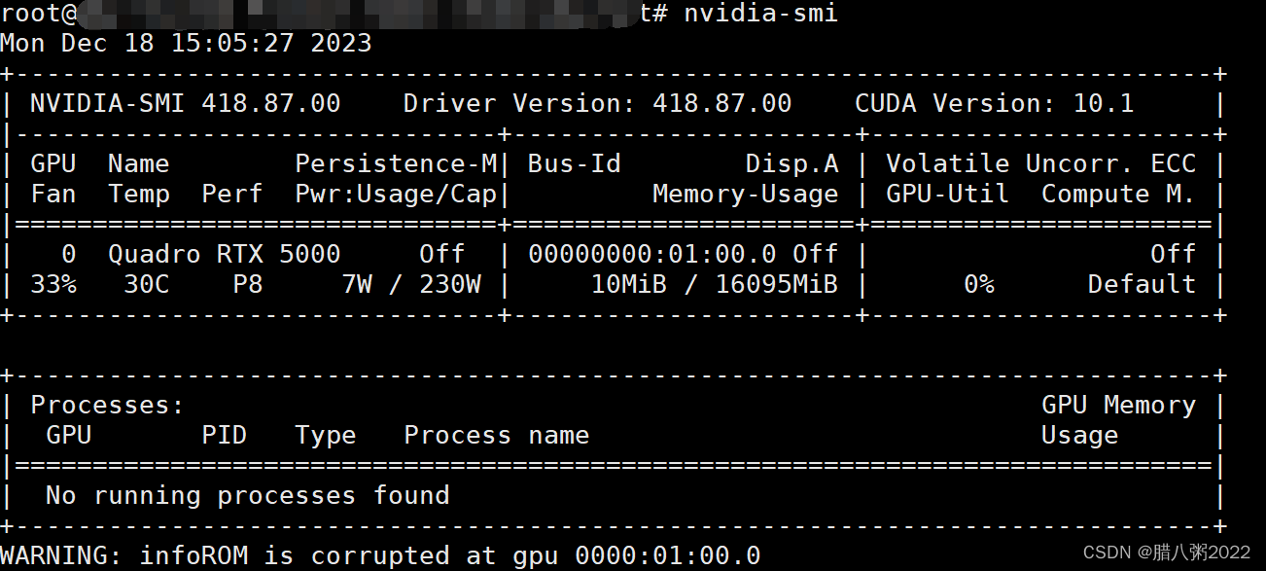Click the Quadro RTX 5000 GPU name
The image size is (1266, 571).
coord(225,254)
